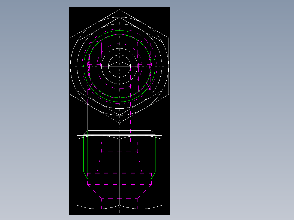Image resolution: width=294 pixels, height=220 pixels.
Task: Select the vertical centerline of the drawing
Action: coord(119,125)
